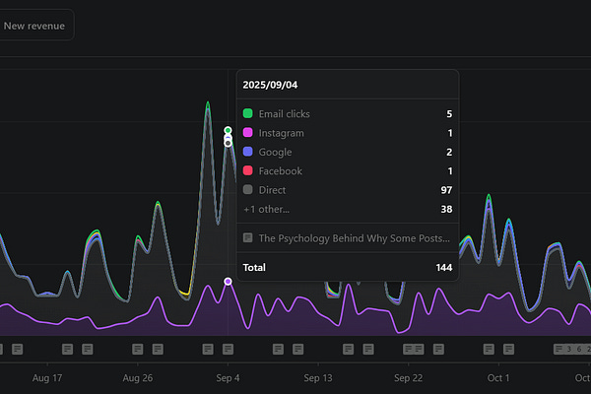Click the other sources value 38

(446, 209)
